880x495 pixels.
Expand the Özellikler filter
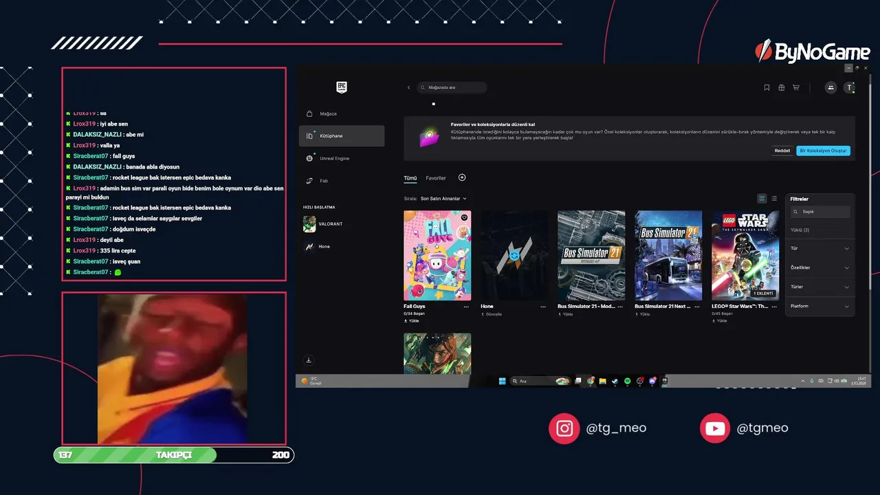[x=819, y=267]
